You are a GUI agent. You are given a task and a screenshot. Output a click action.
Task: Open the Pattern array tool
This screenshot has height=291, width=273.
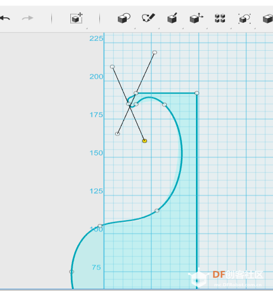point(220,18)
